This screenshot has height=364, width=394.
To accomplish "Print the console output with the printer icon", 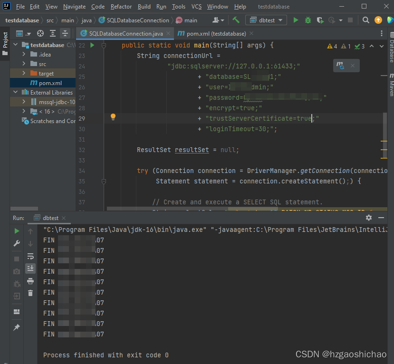I will pos(30,281).
